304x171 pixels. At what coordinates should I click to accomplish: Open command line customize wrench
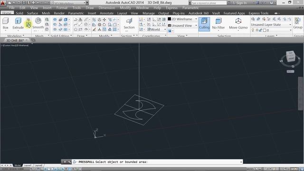[69, 161]
